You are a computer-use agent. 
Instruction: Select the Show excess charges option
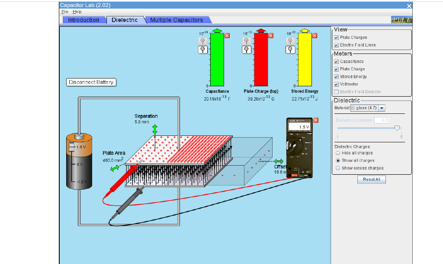click(x=338, y=168)
